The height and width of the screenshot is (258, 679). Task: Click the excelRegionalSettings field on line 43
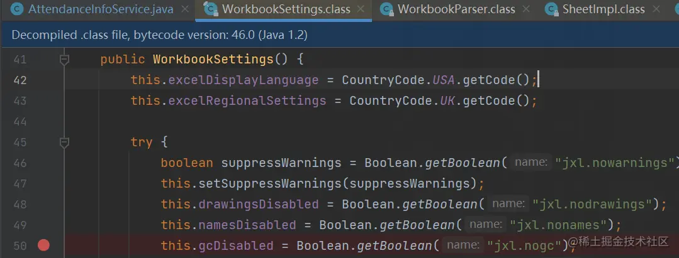(x=247, y=100)
